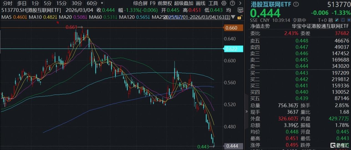Open the date range dropdown triangle
The width and height of the screenshot is (351, 150).
pyautogui.click(x=234, y=17)
